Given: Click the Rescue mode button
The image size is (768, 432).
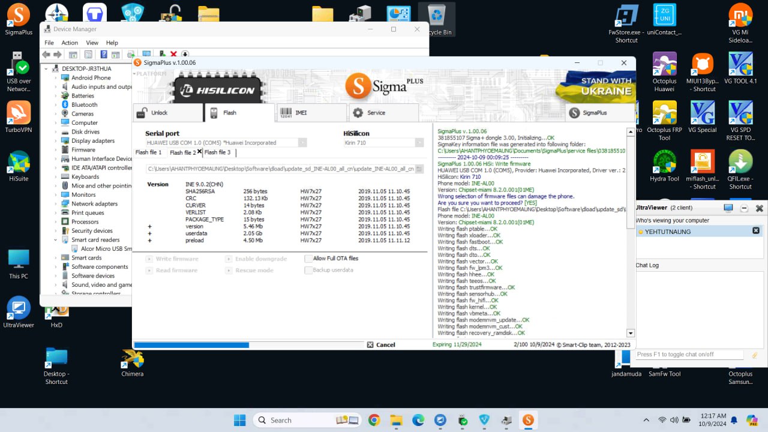Looking at the screenshot, I should 250,270.
